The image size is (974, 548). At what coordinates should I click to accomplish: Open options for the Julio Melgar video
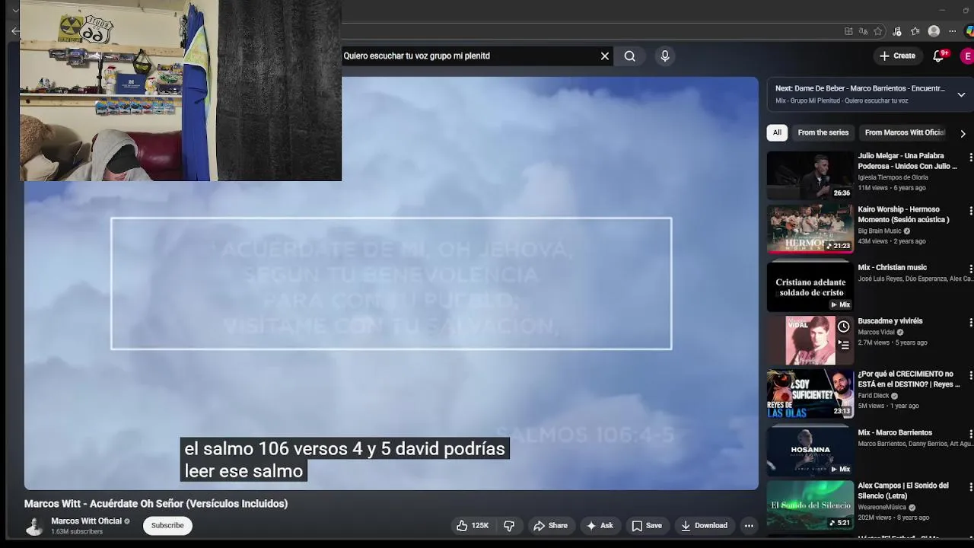[x=970, y=157]
